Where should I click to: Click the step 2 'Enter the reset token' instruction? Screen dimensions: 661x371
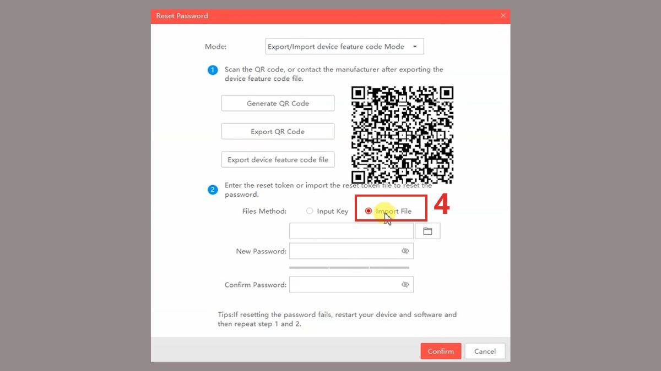tap(328, 190)
